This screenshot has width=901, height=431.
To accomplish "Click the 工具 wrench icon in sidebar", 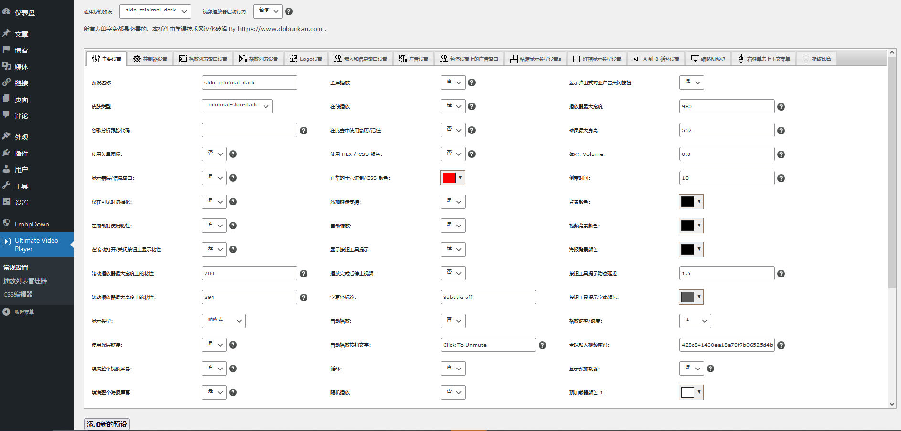I will pos(6,185).
